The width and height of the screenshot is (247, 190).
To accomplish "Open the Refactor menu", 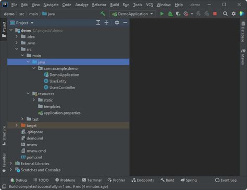I will click(x=99, y=5).
